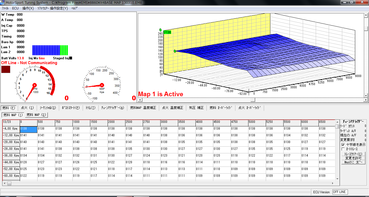Click the fuel table vertical scrollbar down arrow

pos(337,179)
